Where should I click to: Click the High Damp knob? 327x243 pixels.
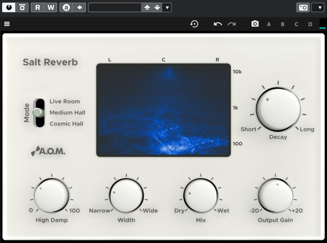52,196
